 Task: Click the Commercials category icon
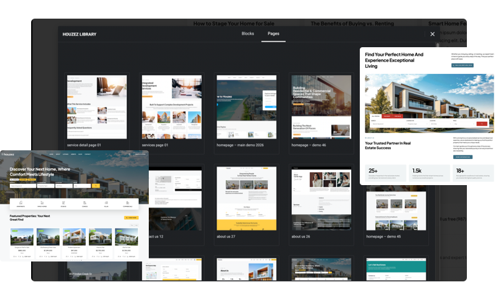pyautogui.click(x=128, y=204)
